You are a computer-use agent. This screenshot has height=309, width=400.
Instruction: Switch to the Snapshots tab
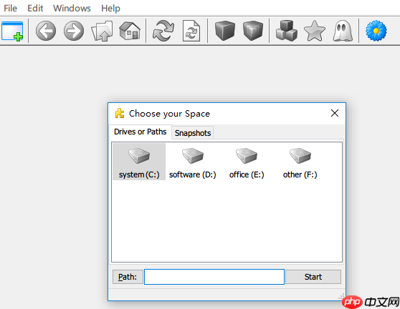193,133
